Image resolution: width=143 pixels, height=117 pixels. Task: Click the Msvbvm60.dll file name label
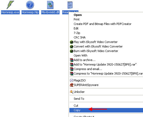click(50, 12)
